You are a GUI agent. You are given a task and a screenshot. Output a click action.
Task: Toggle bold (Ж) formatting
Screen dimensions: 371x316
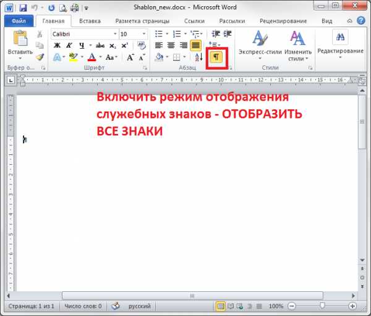[57, 45]
